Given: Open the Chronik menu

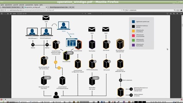Looking at the screenshot, I should pyautogui.click(x=22, y=5).
